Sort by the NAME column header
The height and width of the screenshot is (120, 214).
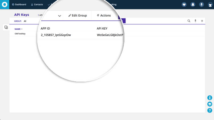coord(18,29)
